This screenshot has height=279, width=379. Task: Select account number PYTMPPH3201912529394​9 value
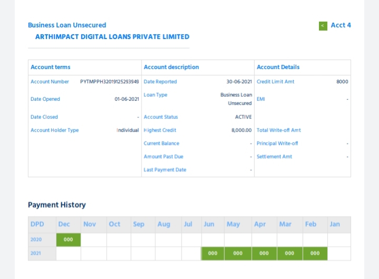point(109,82)
